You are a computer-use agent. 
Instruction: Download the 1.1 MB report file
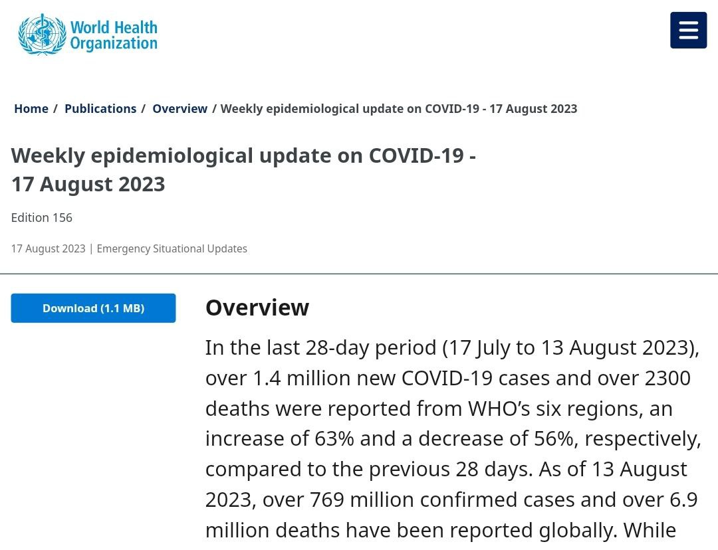[94, 308]
